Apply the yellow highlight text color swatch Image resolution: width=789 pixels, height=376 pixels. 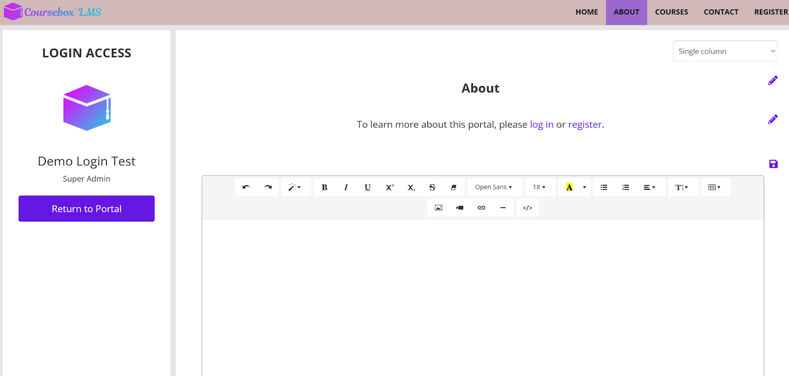tap(569, 187)
